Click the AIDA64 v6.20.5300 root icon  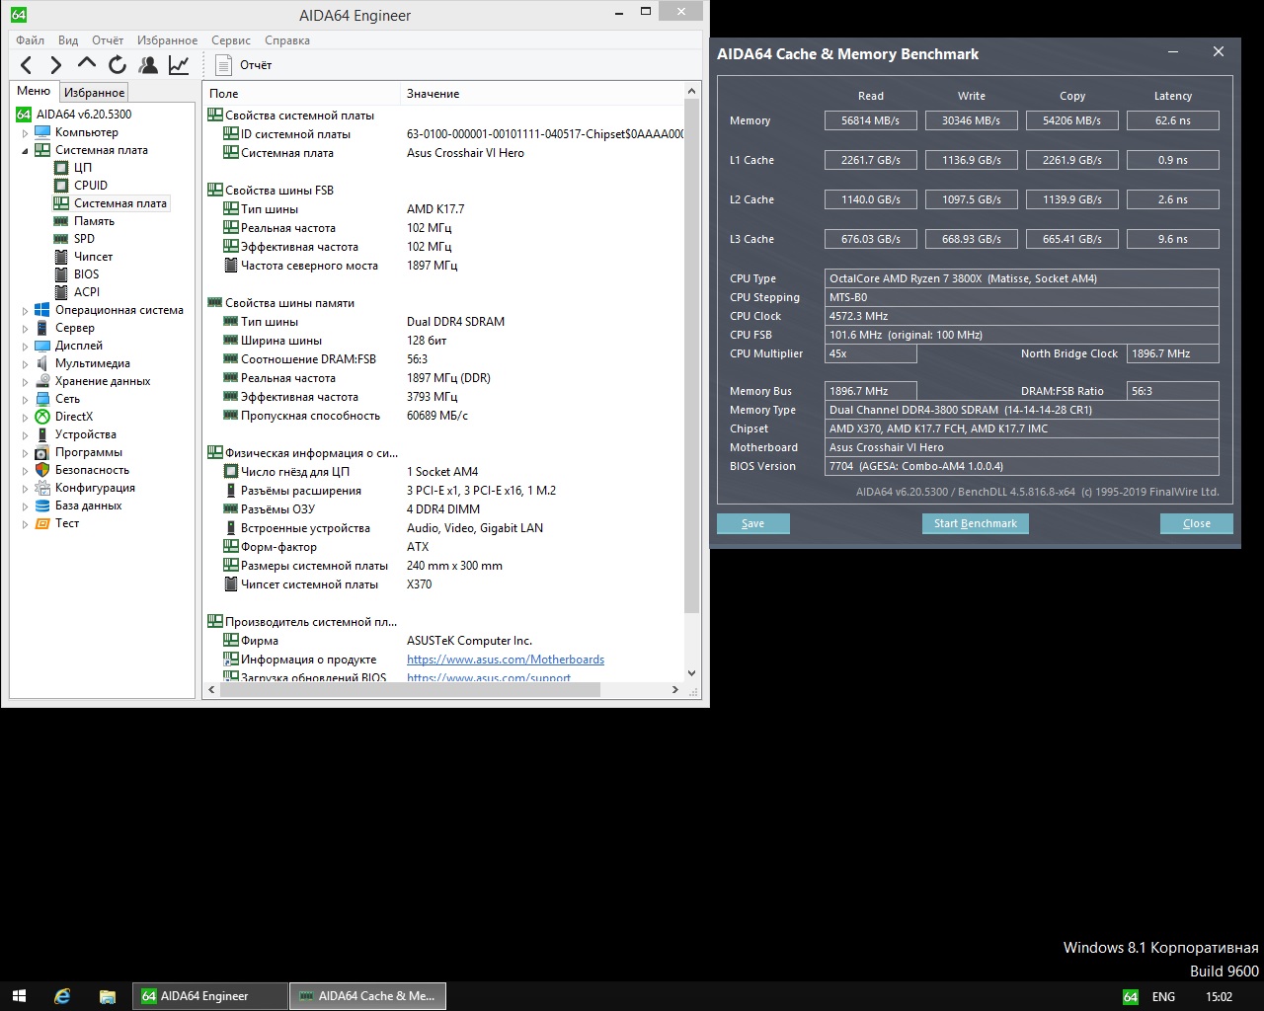point(24,115)
